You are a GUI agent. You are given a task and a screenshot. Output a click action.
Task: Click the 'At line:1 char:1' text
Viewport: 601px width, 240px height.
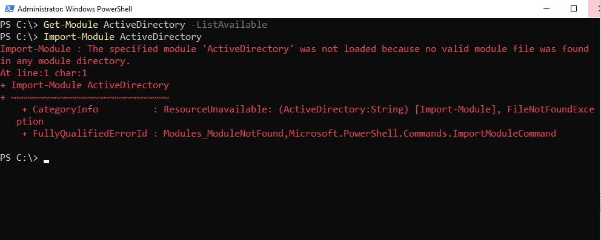coord(44,73)
